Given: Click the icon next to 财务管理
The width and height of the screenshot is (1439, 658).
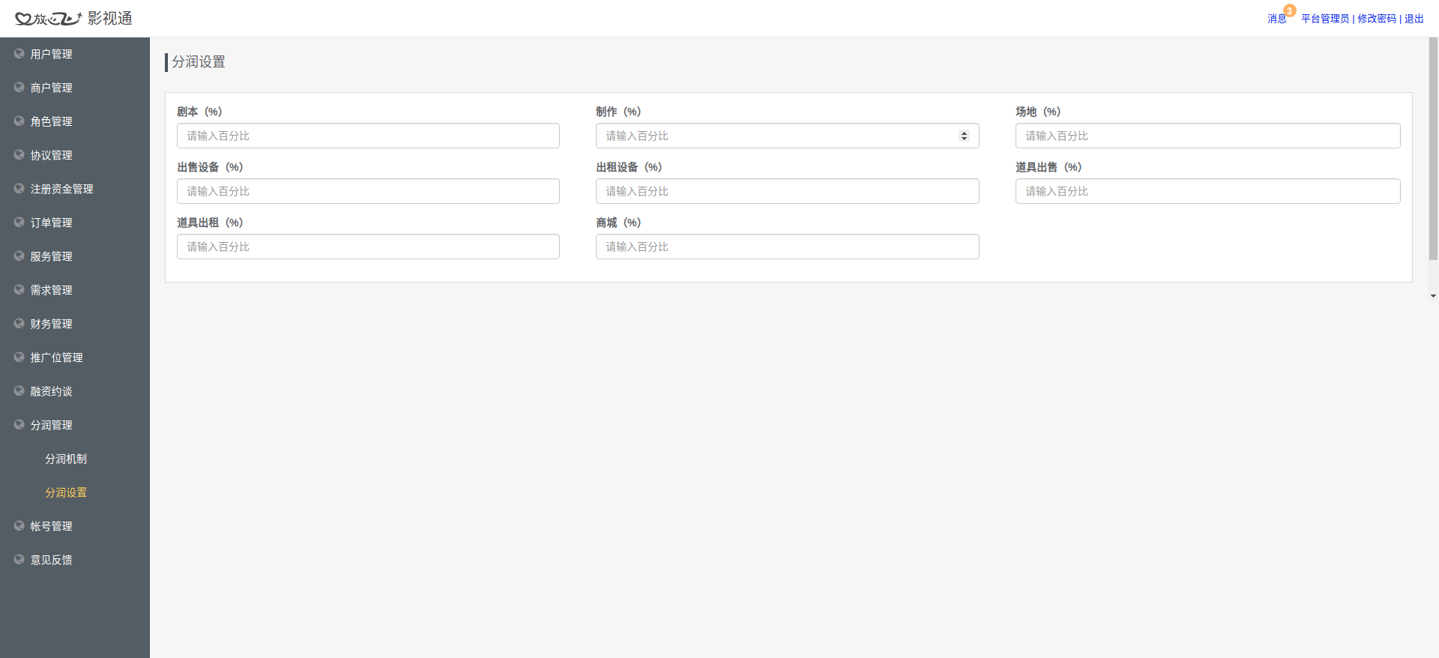Looking at the screenshot, I should 19,324.
